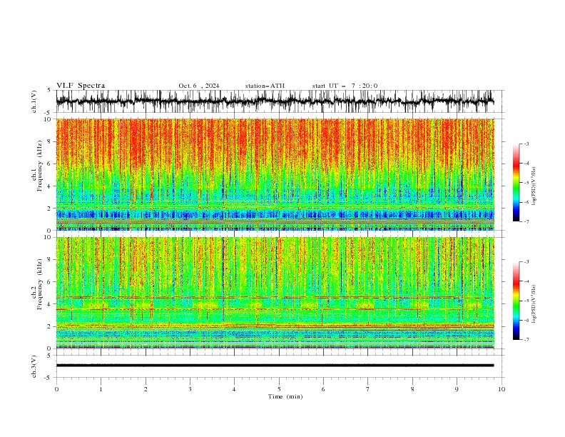This screenshot has height=437, width=565.
Task: Click the "8" tick on the time axis
Action: click(x=412, y=389)
